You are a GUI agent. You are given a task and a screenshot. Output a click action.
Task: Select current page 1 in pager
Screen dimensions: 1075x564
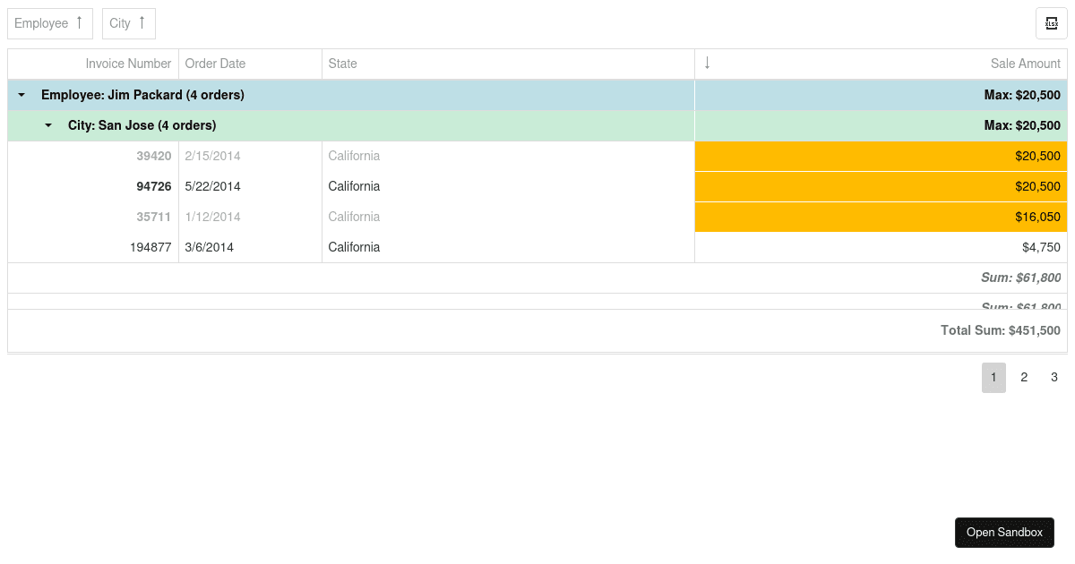click(x=993, y=377)
